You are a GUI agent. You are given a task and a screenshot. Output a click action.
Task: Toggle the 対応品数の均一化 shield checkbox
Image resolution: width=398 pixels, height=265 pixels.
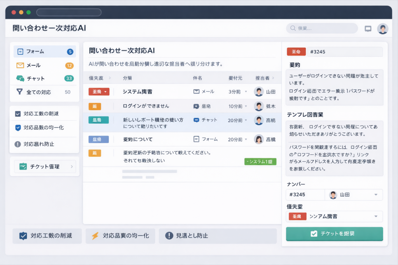(x=17, y=128)
